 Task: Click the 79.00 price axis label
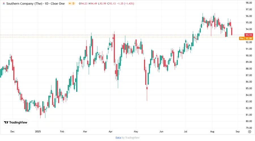pos(249,128)
